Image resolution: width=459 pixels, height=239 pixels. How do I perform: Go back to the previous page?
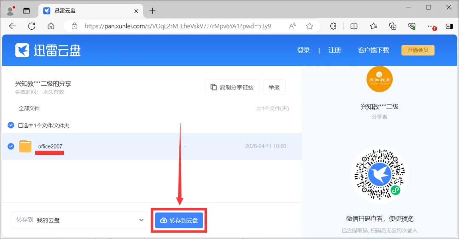point(13,26)
